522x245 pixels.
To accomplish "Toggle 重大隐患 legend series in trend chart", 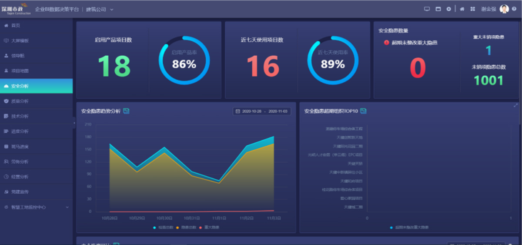I will [x=209, y=227].
